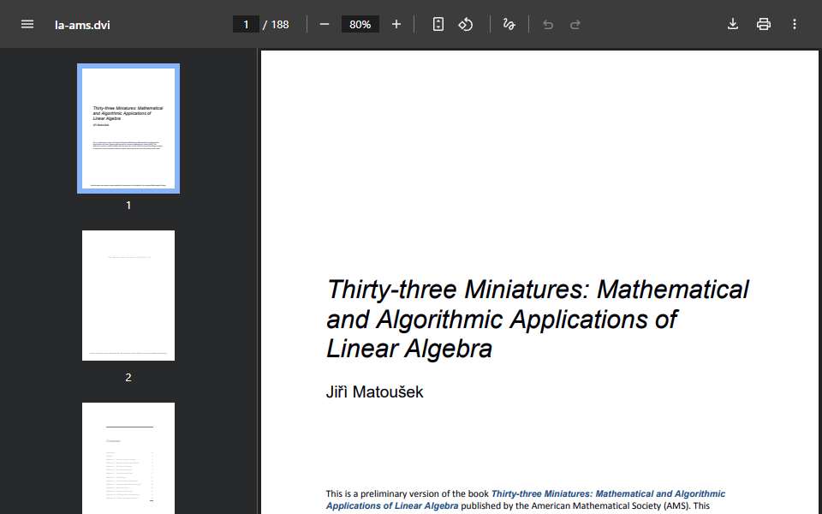Open page 2 thumbnail
Viewport: 822px width, 514px height.
[x=128, y=296]
